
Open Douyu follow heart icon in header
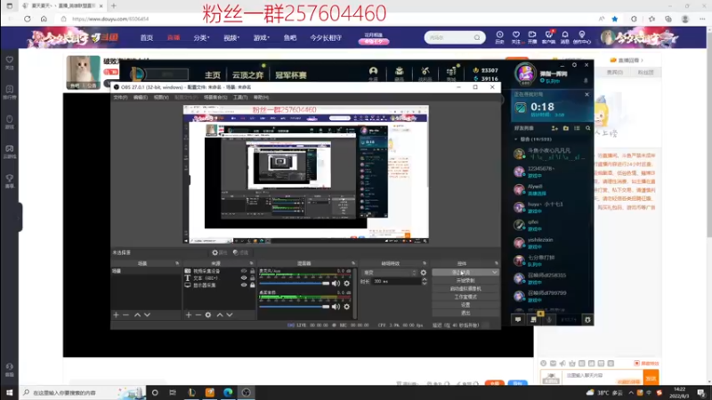coord(516,36)
